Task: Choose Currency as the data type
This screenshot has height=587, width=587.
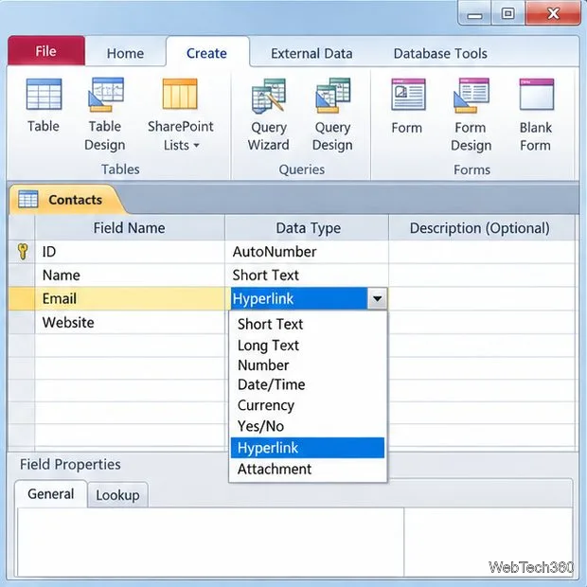Action: [x=308, y=405]
